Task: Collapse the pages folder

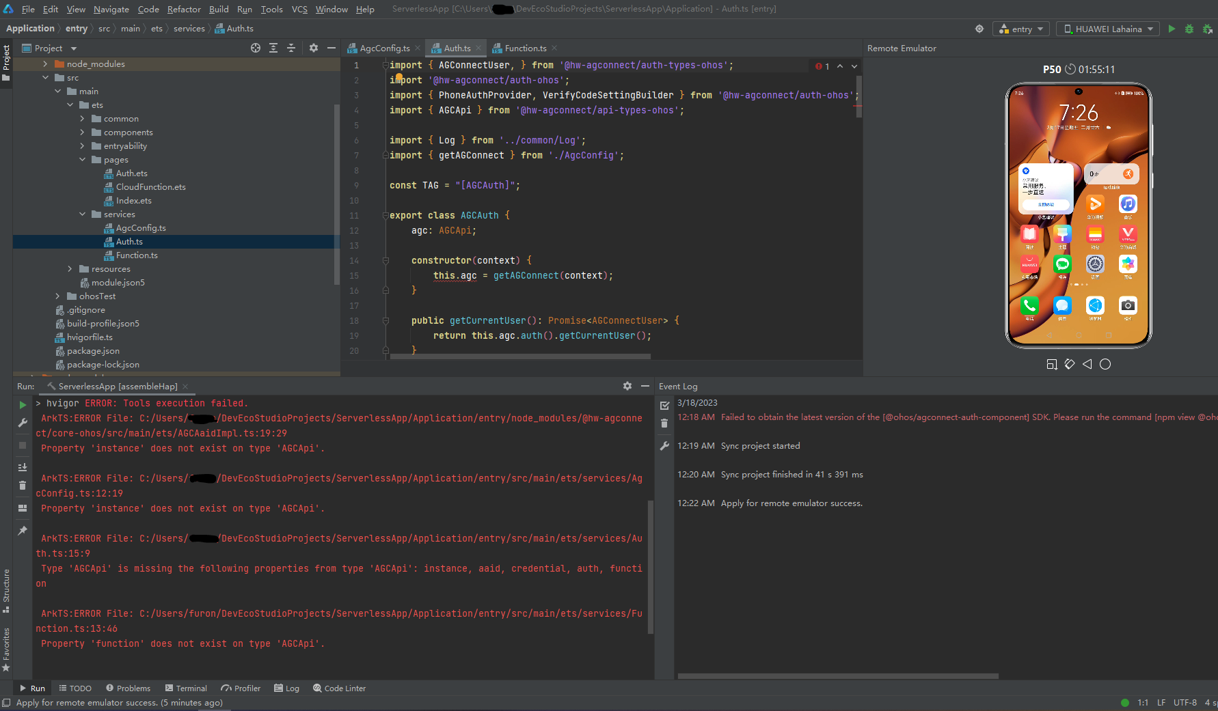Action: pyautogui.click(x=83, y=159)
